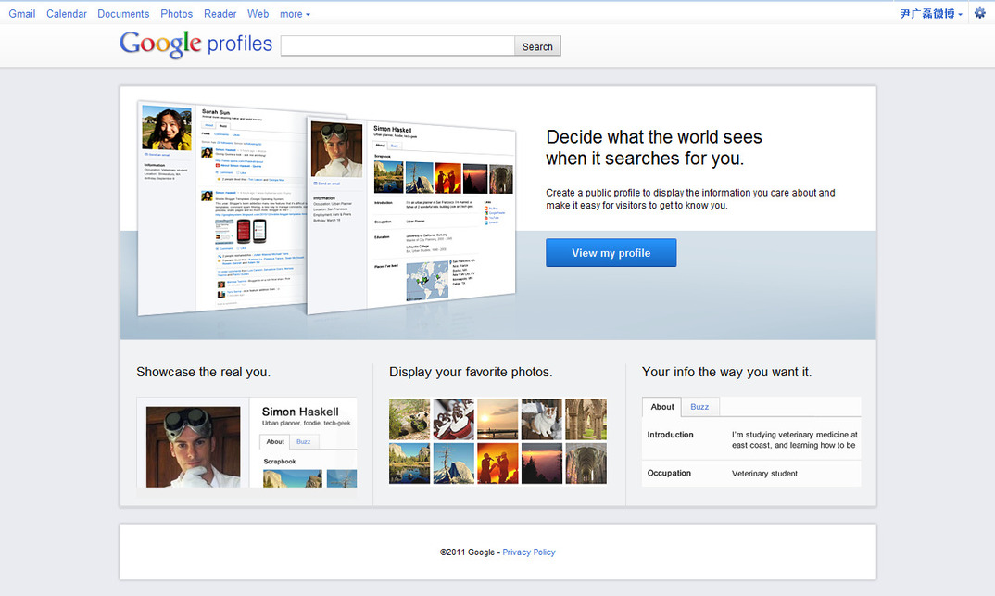Switch to the Buzz tab in info card
This screenshot has width=995, height=596.
[699, 407]
